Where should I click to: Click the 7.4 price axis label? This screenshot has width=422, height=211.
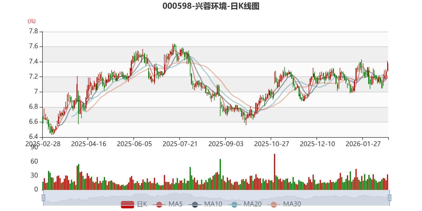33,62
